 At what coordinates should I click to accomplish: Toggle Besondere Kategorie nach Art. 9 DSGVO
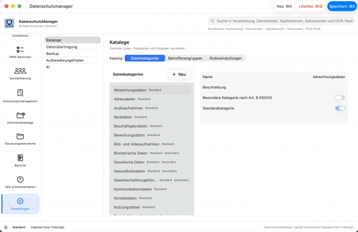[x=340, y=98]
